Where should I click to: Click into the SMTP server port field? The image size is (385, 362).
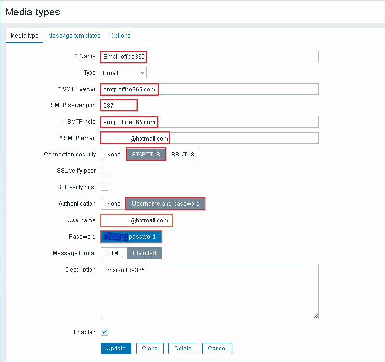click(x=119, y=105)
